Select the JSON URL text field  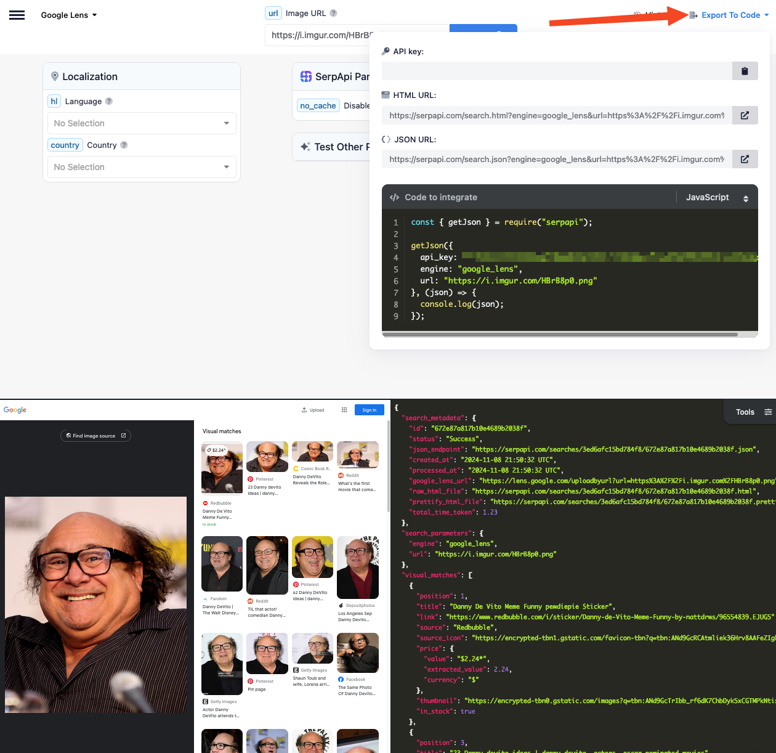557,159
